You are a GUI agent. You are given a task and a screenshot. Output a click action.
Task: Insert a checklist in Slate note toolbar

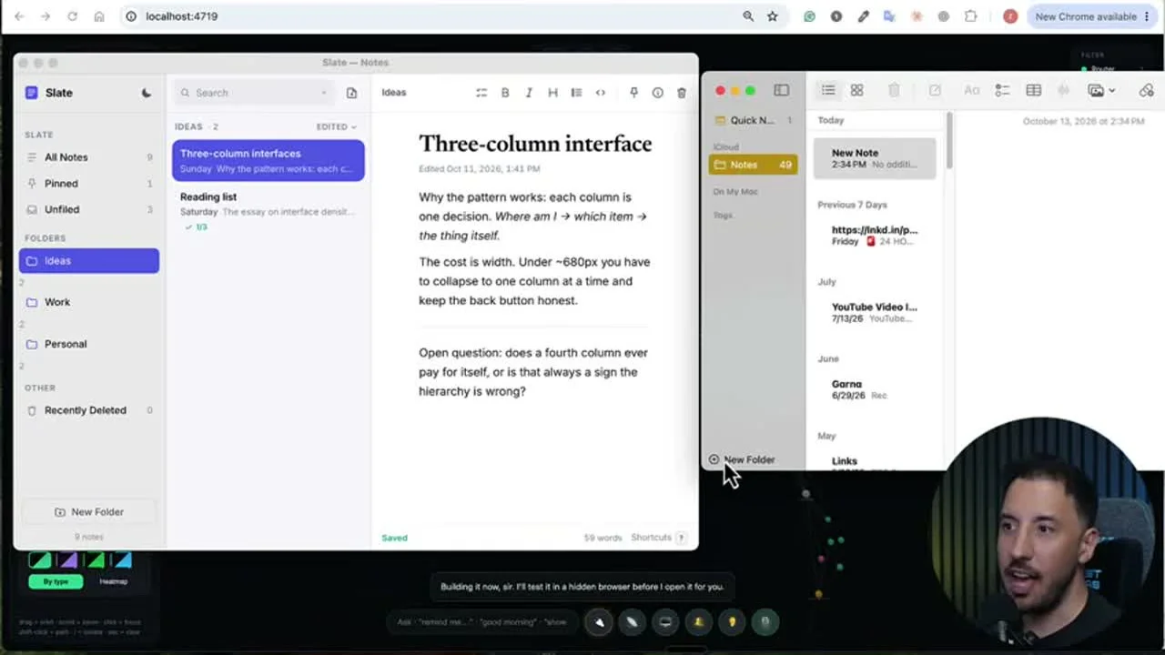point(481,93)
